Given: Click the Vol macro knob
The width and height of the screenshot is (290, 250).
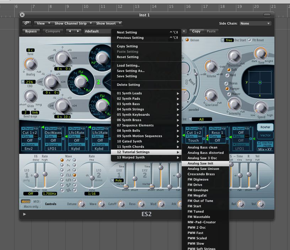Looking at the screenshot, I should tap(261, 204).
